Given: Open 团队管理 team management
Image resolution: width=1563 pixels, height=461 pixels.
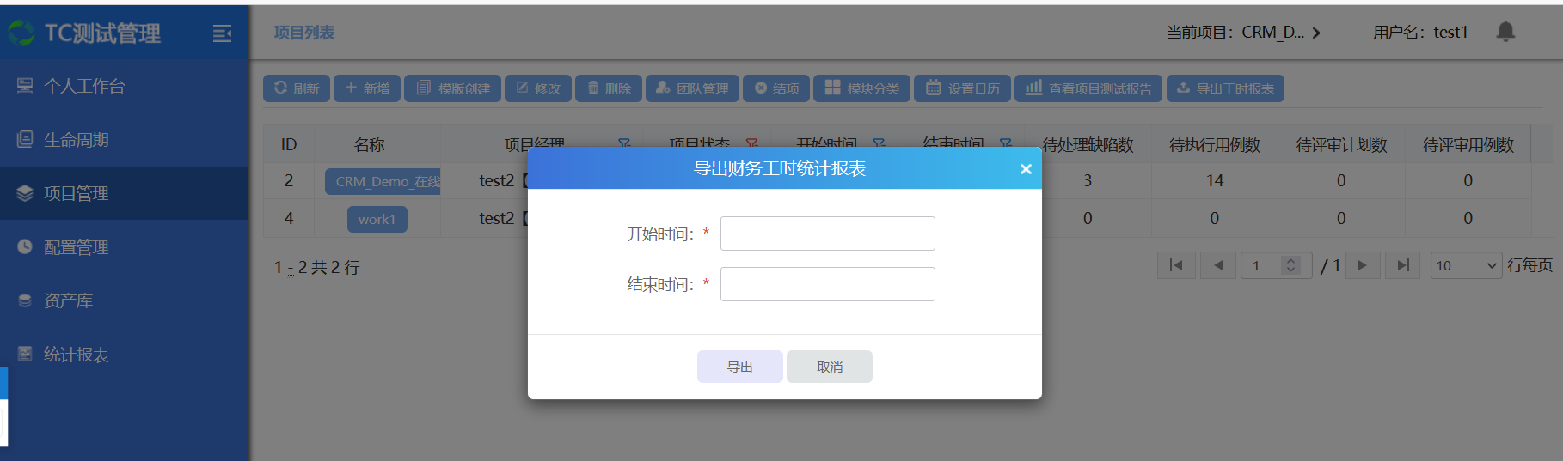Looking at the screenshot, I should [x=693, y=88].
